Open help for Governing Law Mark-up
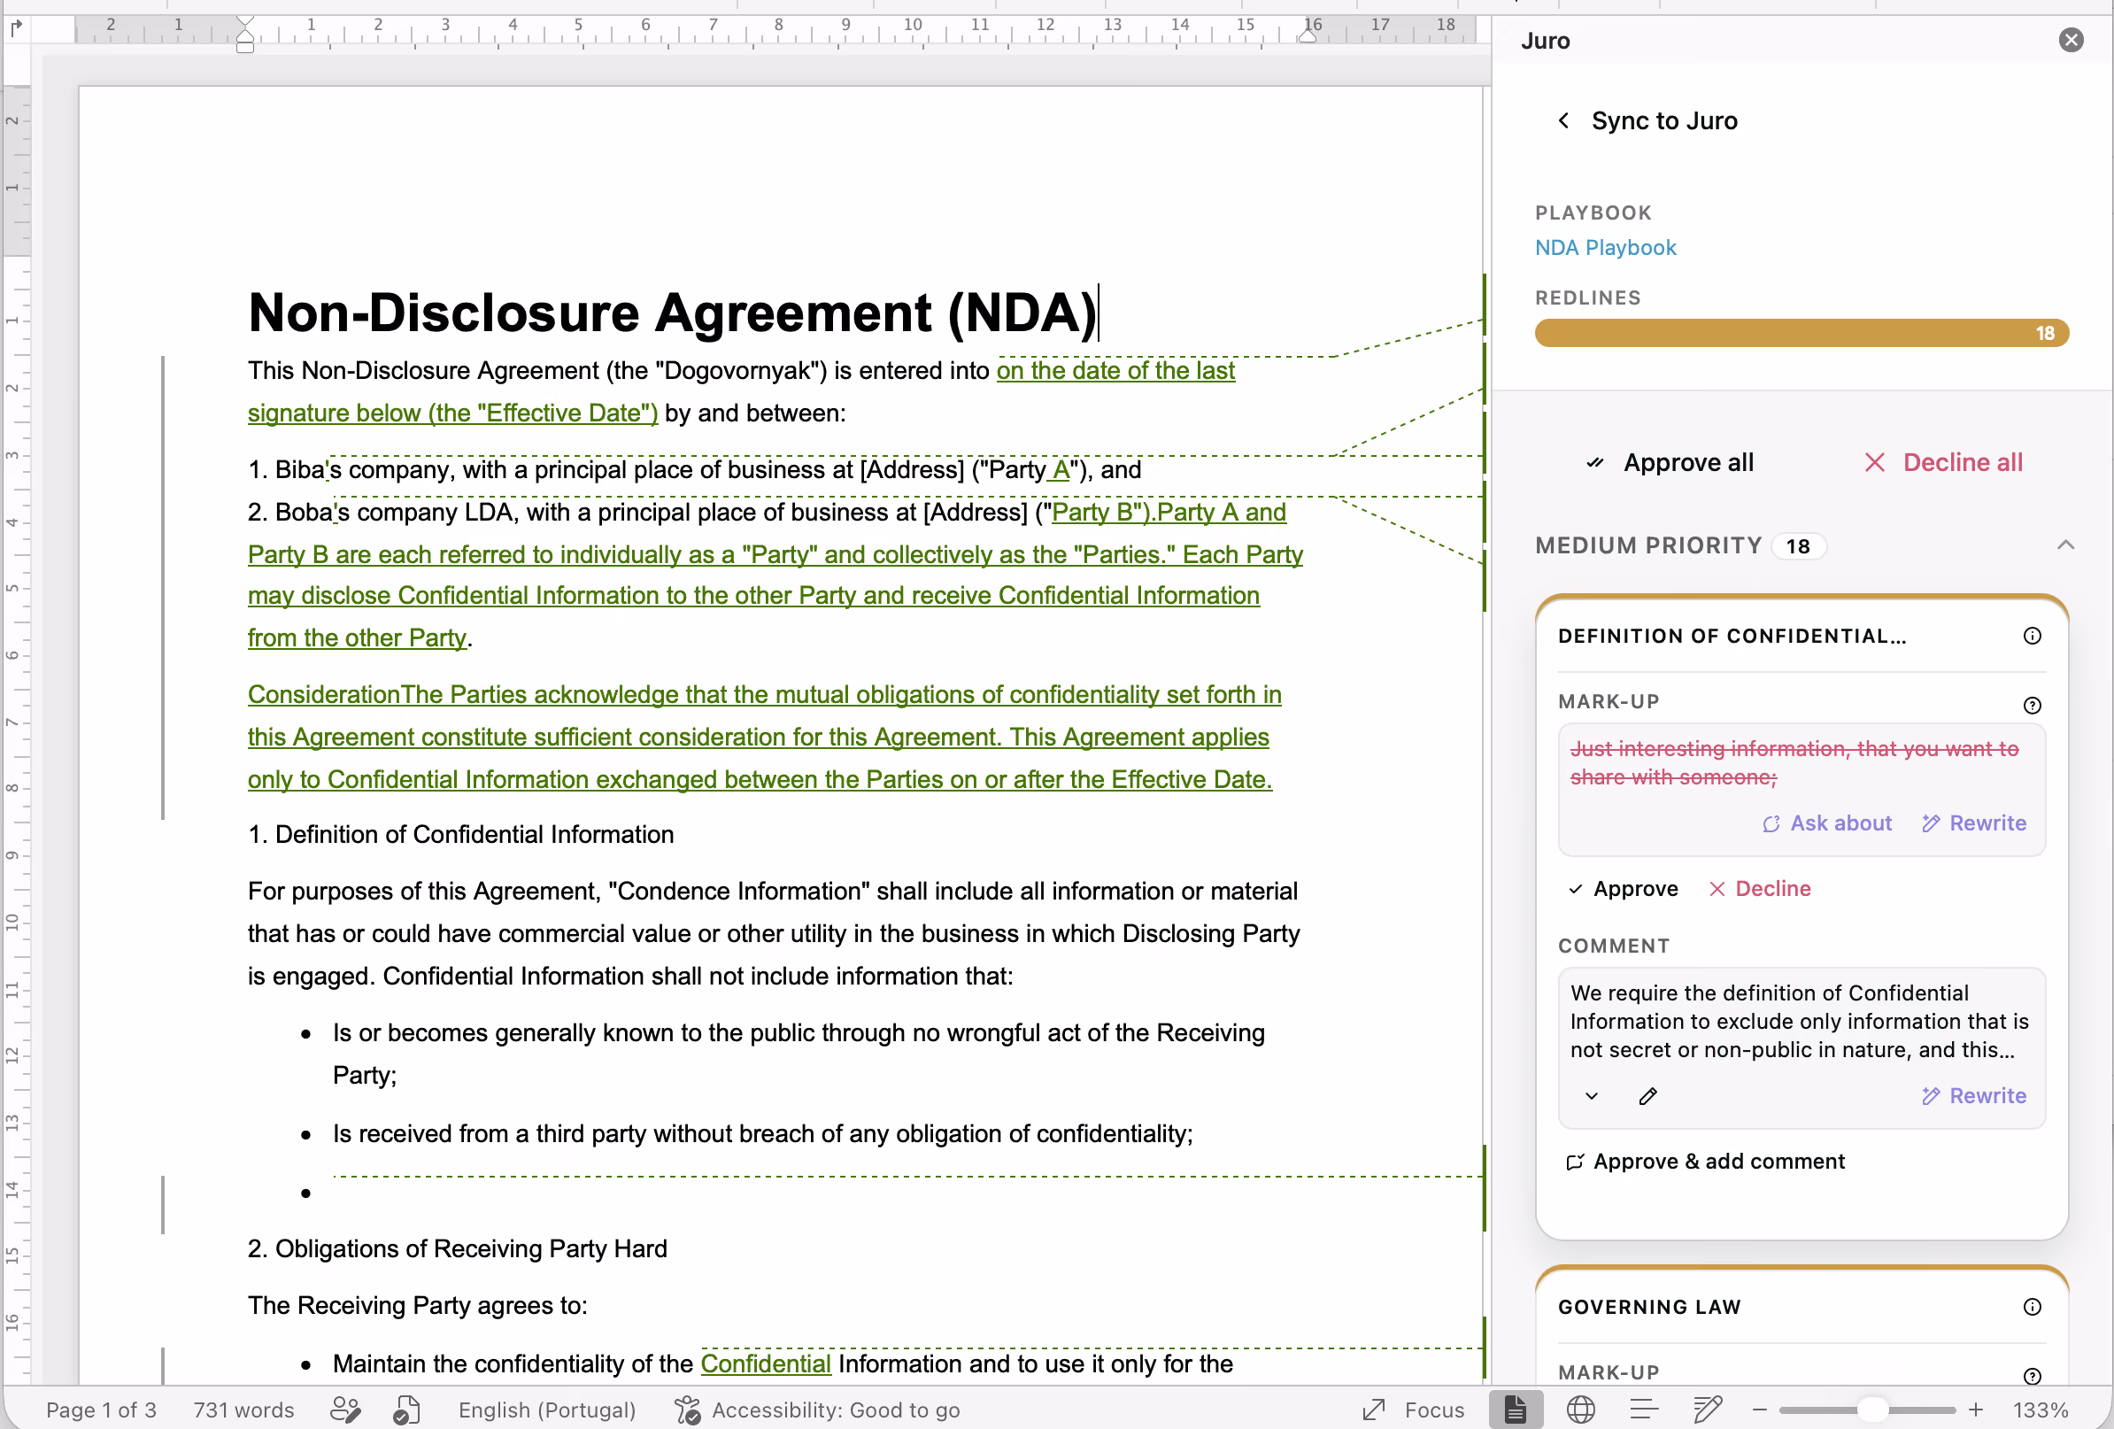The image size is (2114, 1429). (x=2033, y=1376)
